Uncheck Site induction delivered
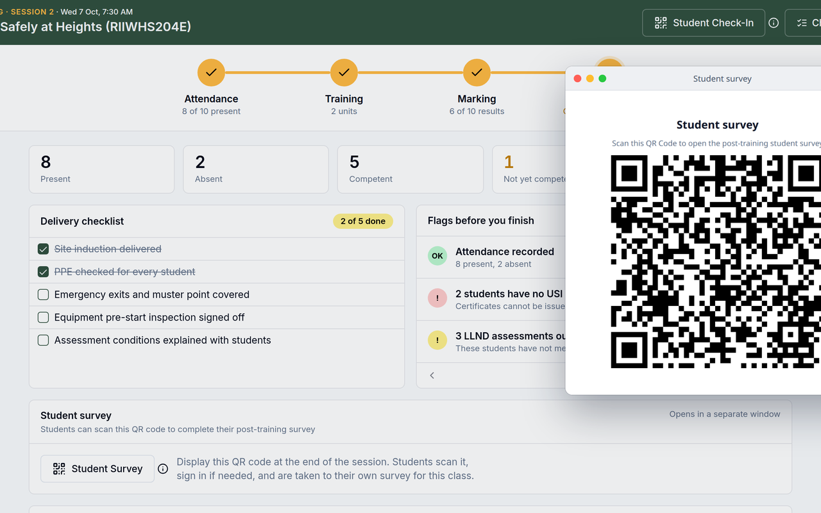The height and width of the screenshot is (513, 821). (x=43, y=249)
